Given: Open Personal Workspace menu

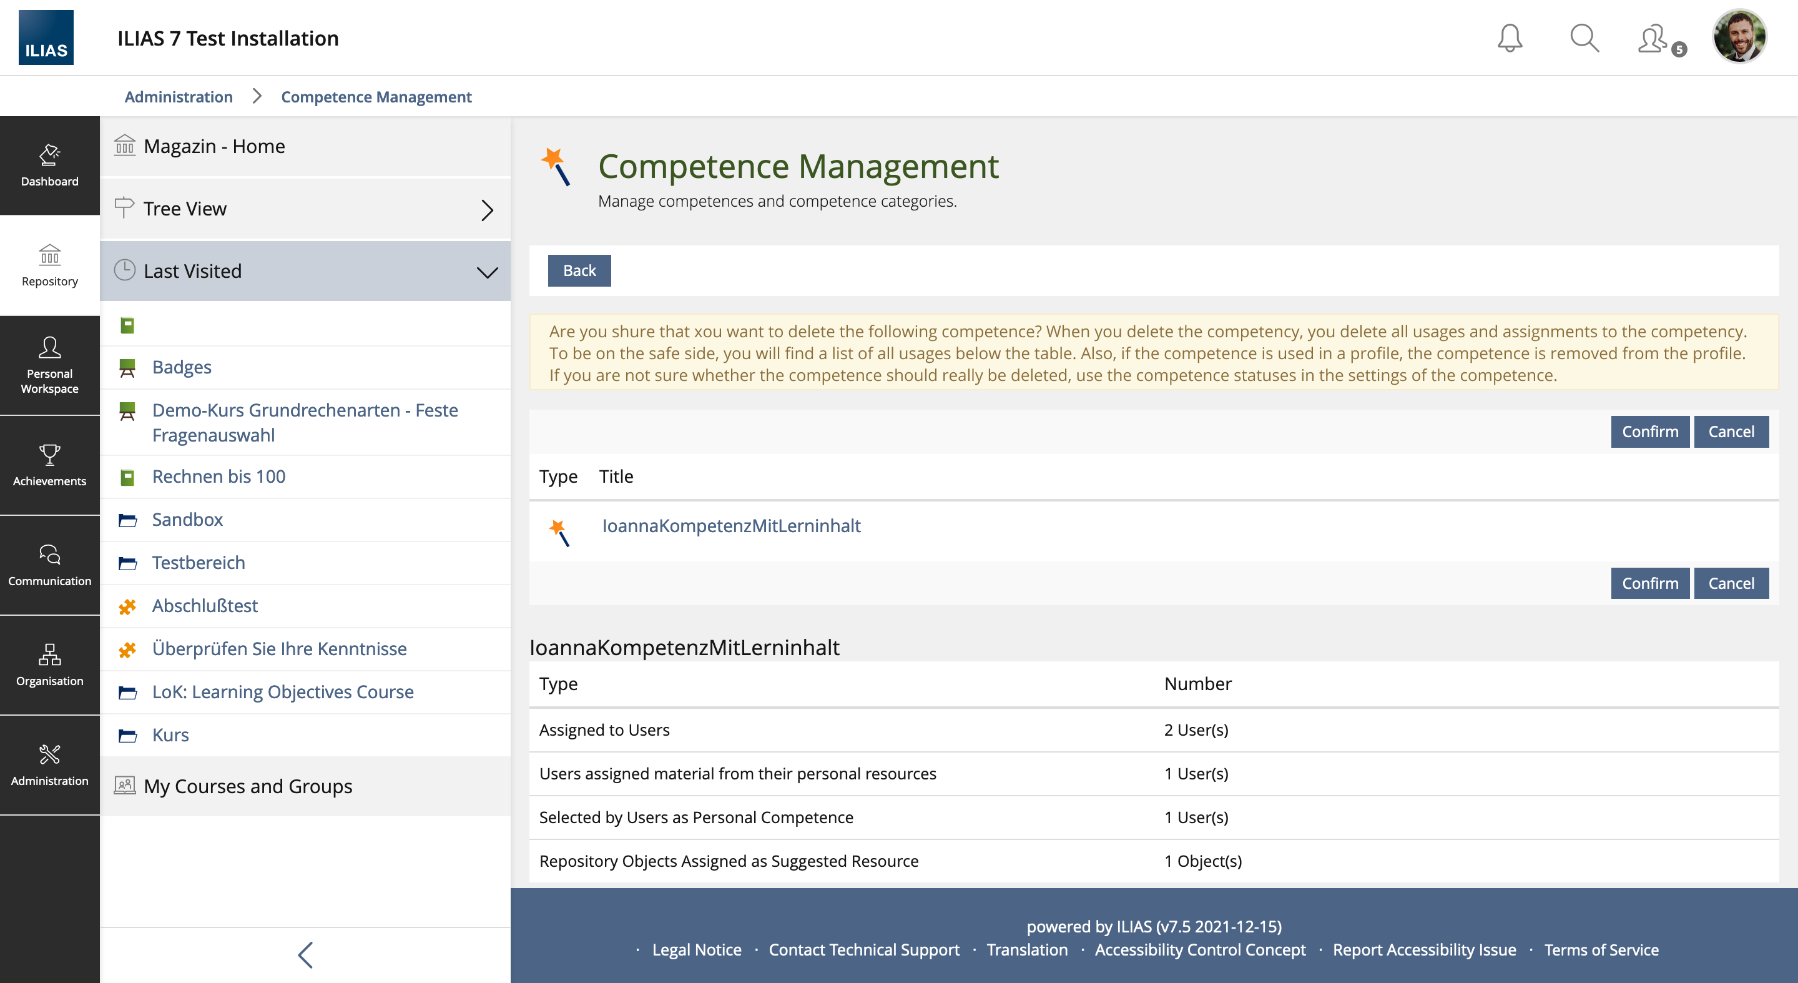Looking at the screenshot, I should click(49, 365).
